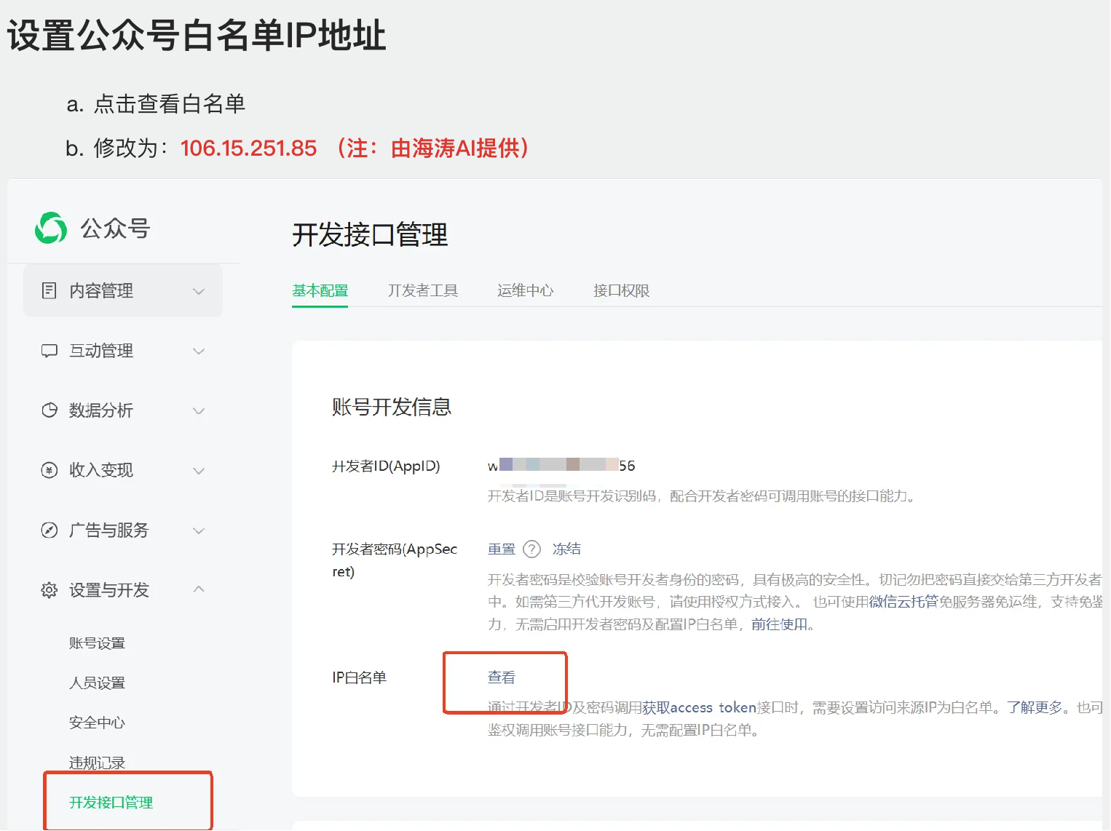Click the 设置与开发 gear icon

point(48,590)
